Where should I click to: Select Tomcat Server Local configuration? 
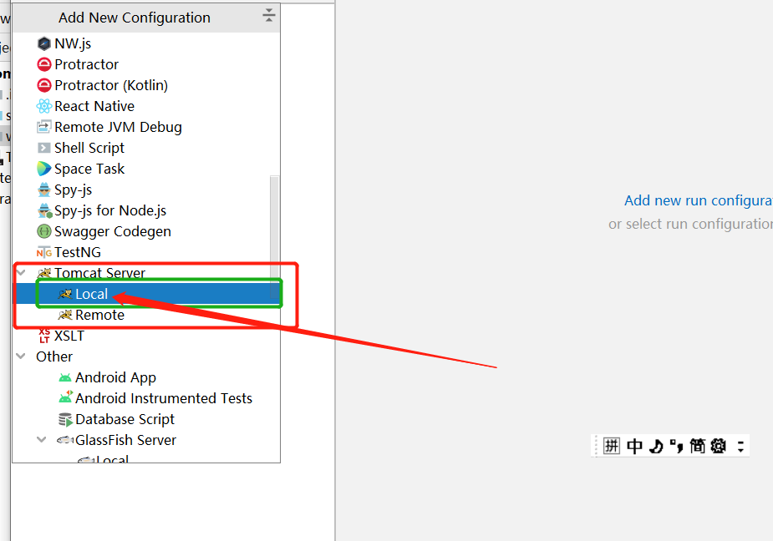click(x=147, y=294)
